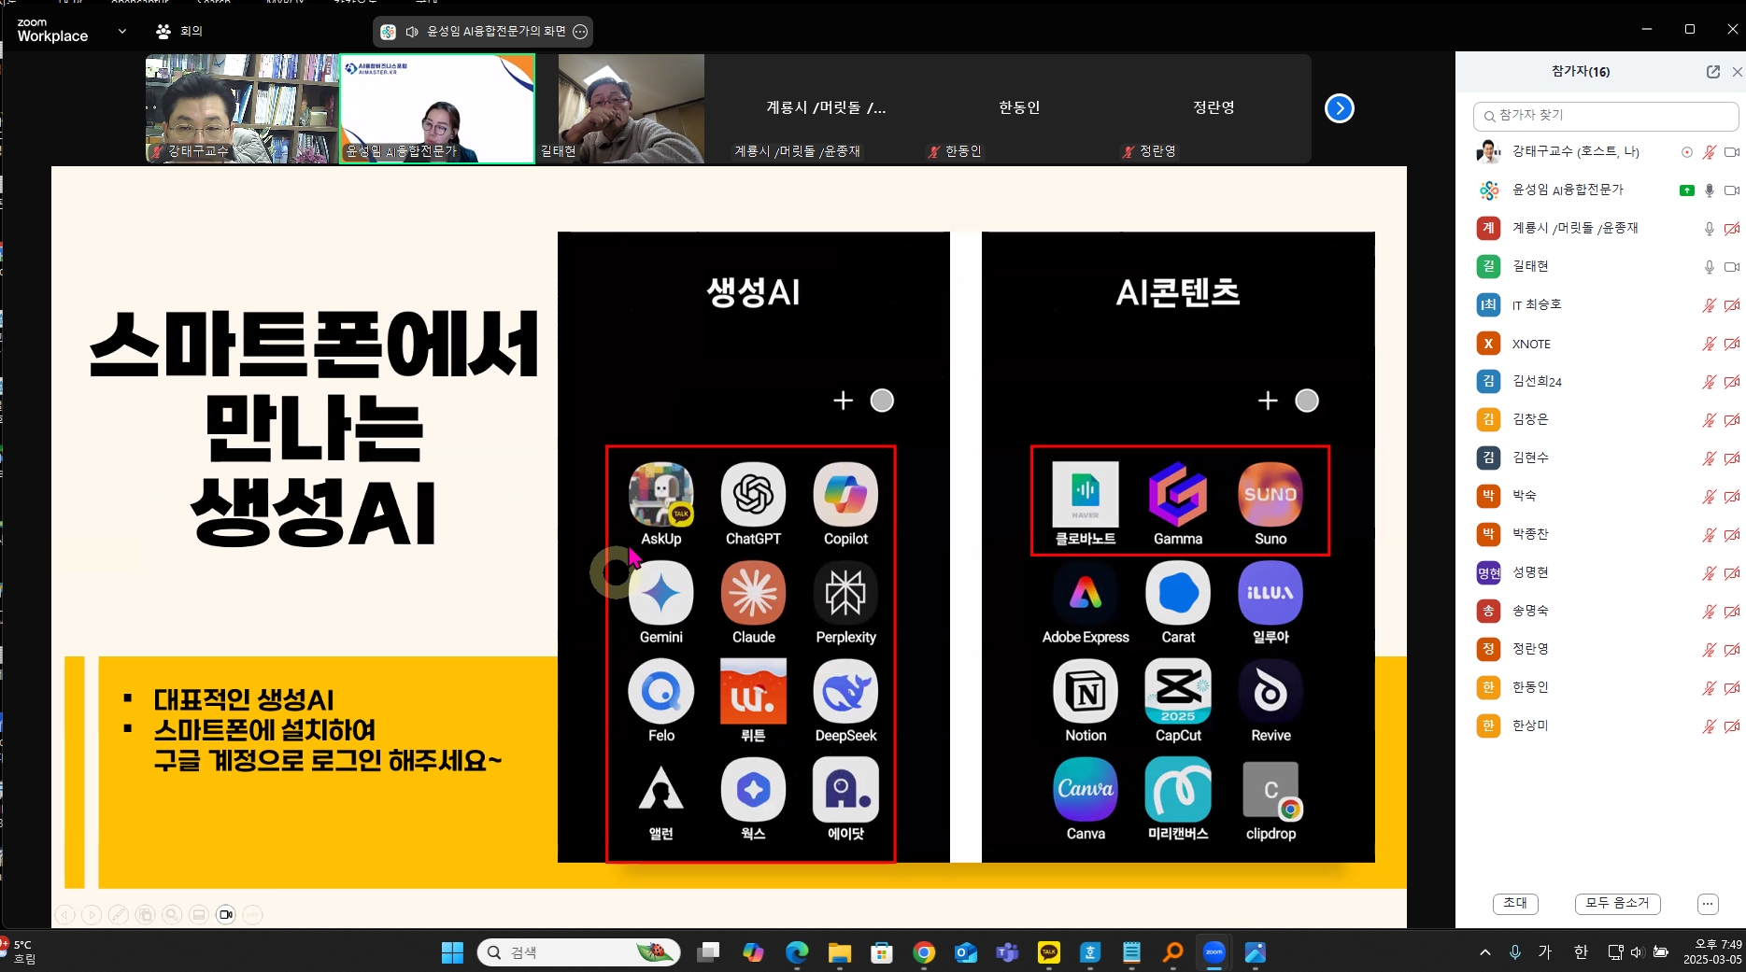Click plus button in 생성AI phone screen

(843, 401)
